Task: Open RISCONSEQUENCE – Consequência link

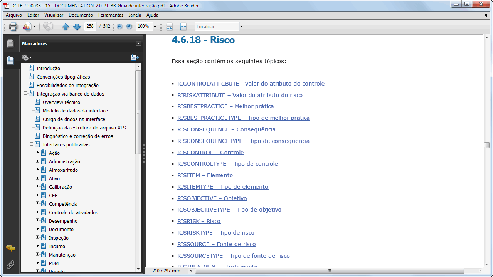Action: [x=226, y=129]
